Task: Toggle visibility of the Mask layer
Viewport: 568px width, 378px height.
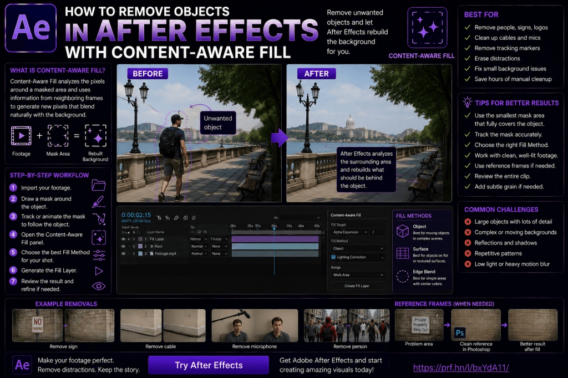Action: click(123, 246)
